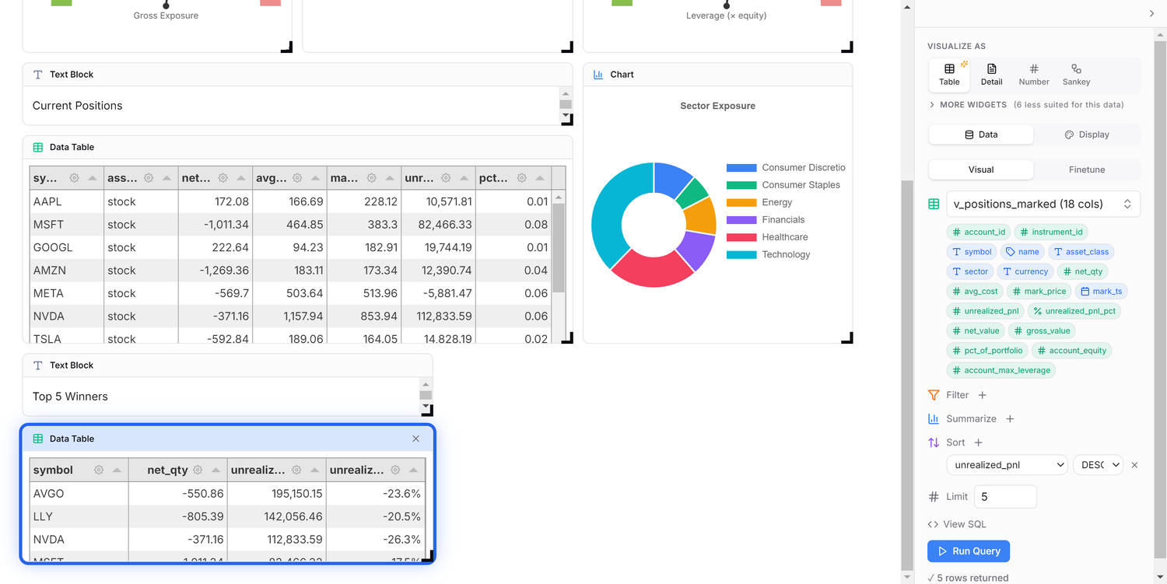Add a Summarize step with plus icon

click(x=1010, y=418)
